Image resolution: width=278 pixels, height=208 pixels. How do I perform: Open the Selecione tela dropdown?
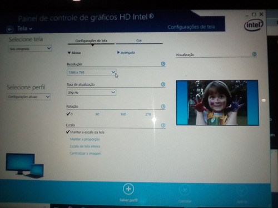(x=30, y=49)
